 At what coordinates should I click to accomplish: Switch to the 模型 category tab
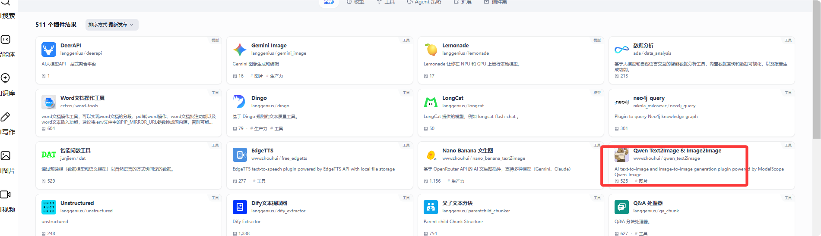coord(355,2)
